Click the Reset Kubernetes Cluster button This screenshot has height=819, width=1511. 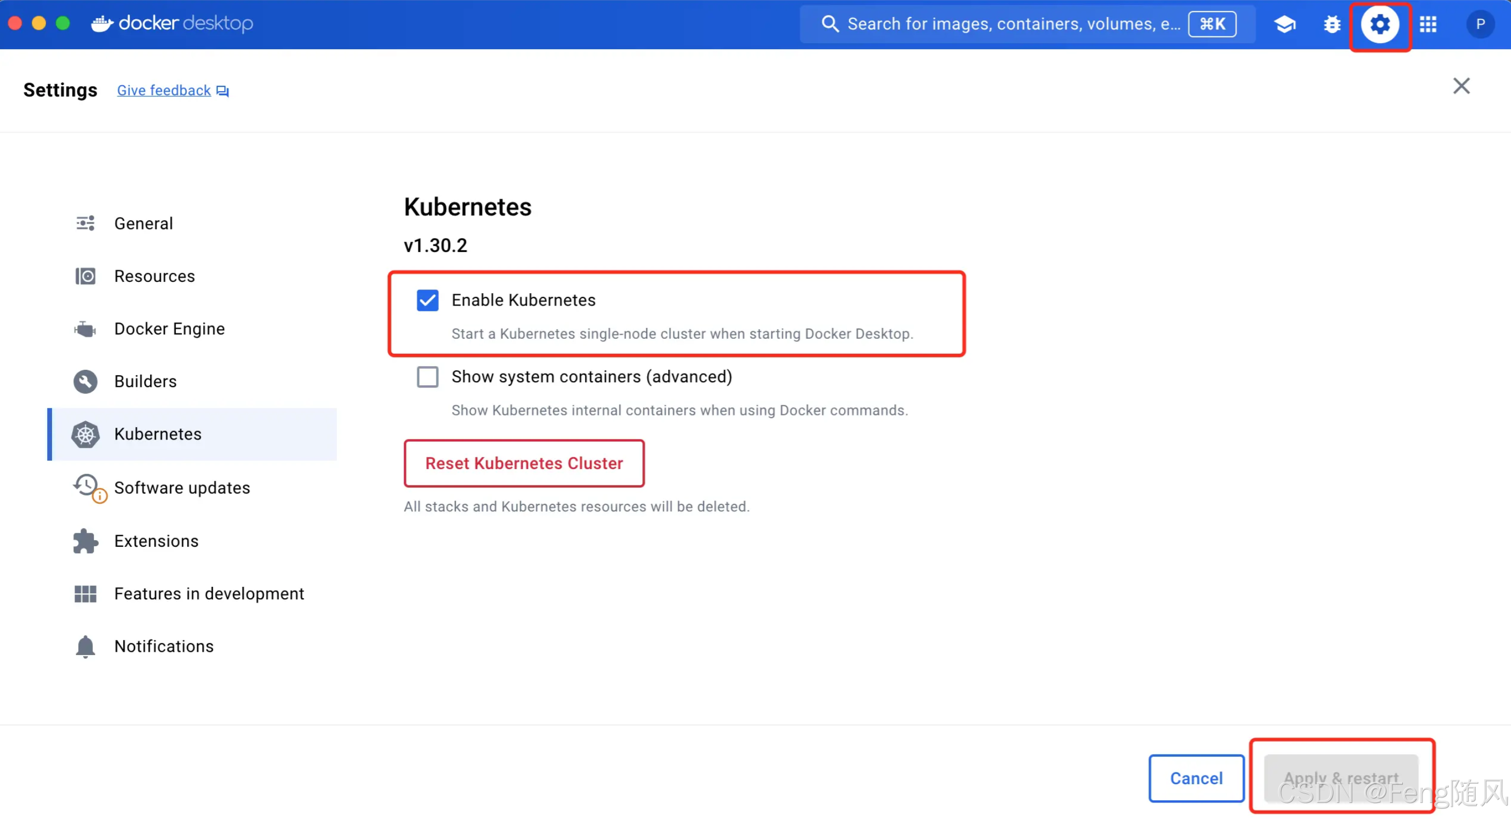pyautogui.click(x=524, y=463)
